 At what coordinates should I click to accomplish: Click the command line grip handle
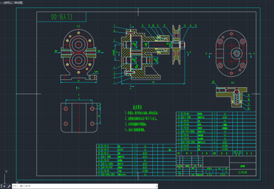(x=2, y=186)
